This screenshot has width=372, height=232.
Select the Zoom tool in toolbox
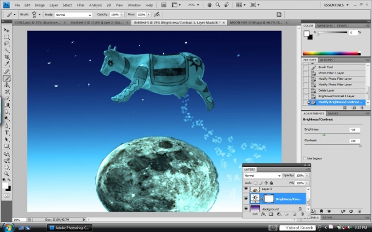6,173
